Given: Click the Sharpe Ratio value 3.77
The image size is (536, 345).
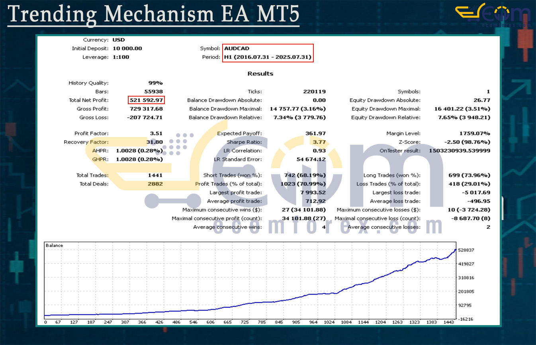Looking at the screenshot, I should click(319, 142).
